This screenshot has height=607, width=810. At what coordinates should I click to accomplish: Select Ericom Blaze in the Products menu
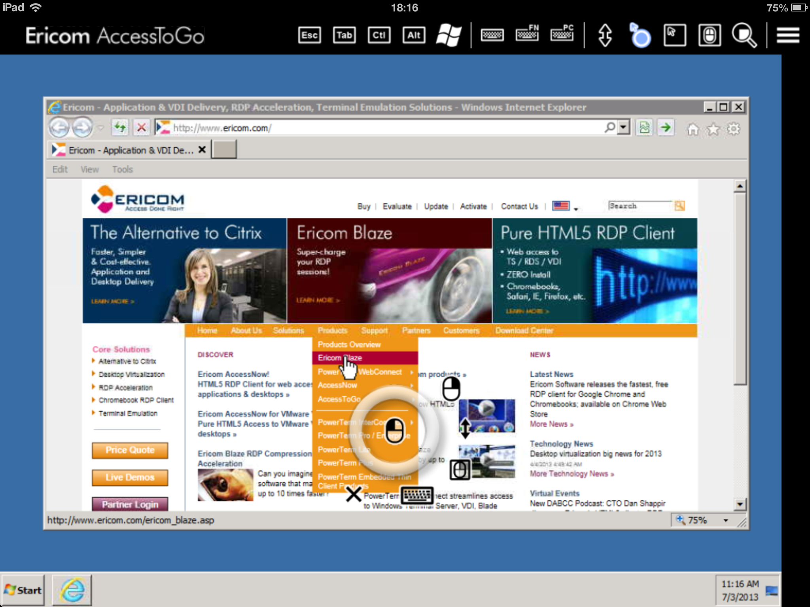[365, 358]
